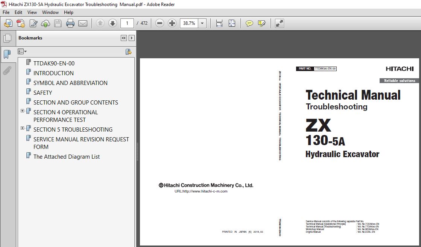Open SYMBOL AND ABBREVIATION bookmark
This screenshot has width=421, height=247.
70,83
